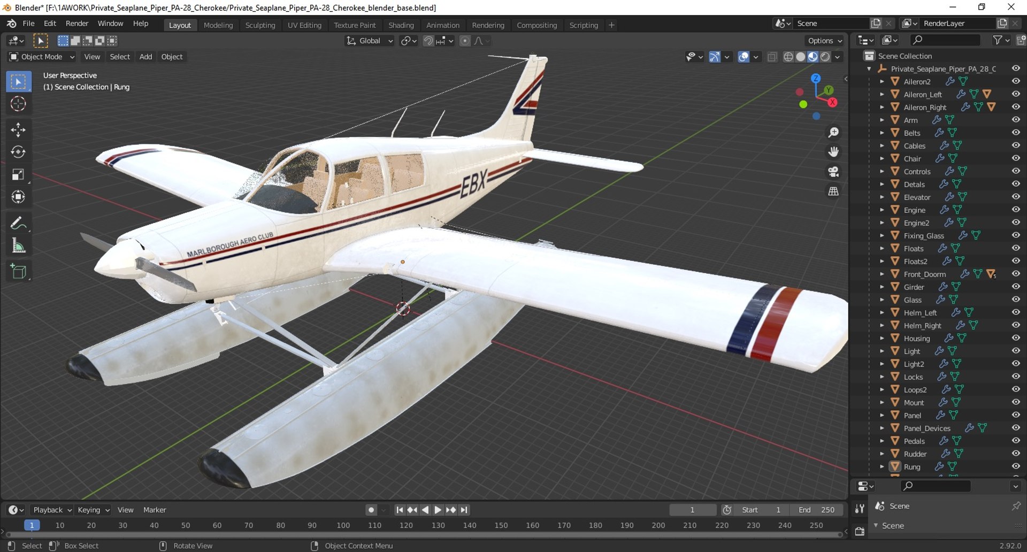Open the Global transform orientation dropdown

point(370,41)
